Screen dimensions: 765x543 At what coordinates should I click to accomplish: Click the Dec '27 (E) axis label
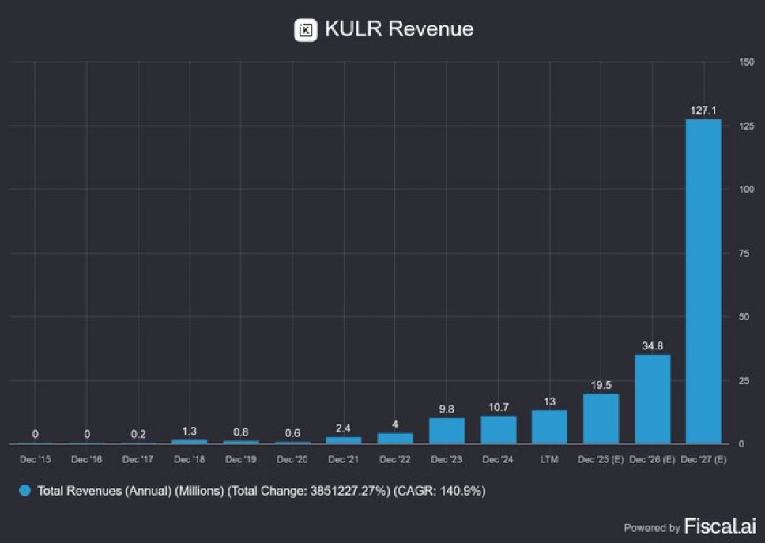(x=703, y=459)
